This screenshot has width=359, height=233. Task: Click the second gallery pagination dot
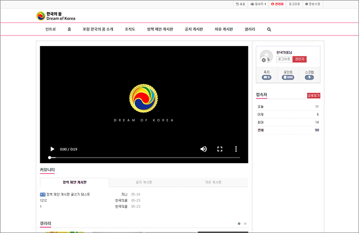(245, 224)
